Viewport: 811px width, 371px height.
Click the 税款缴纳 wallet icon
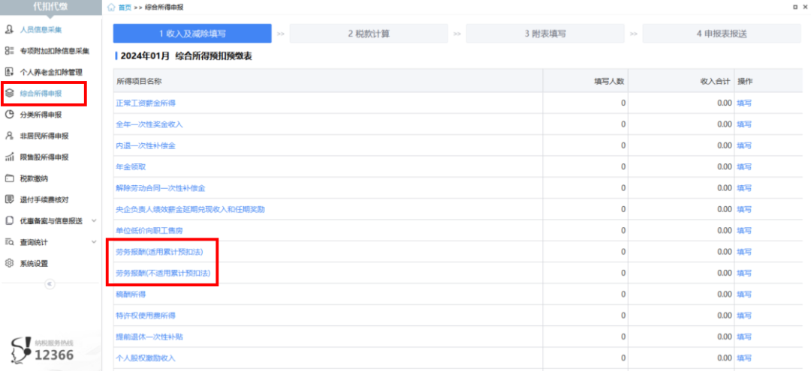click(10, 178)
